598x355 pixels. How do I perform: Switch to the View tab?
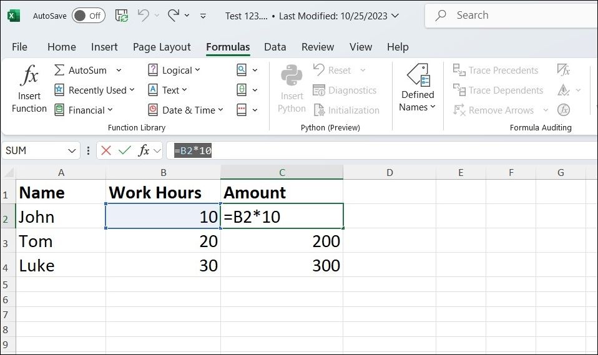[361, 47]
